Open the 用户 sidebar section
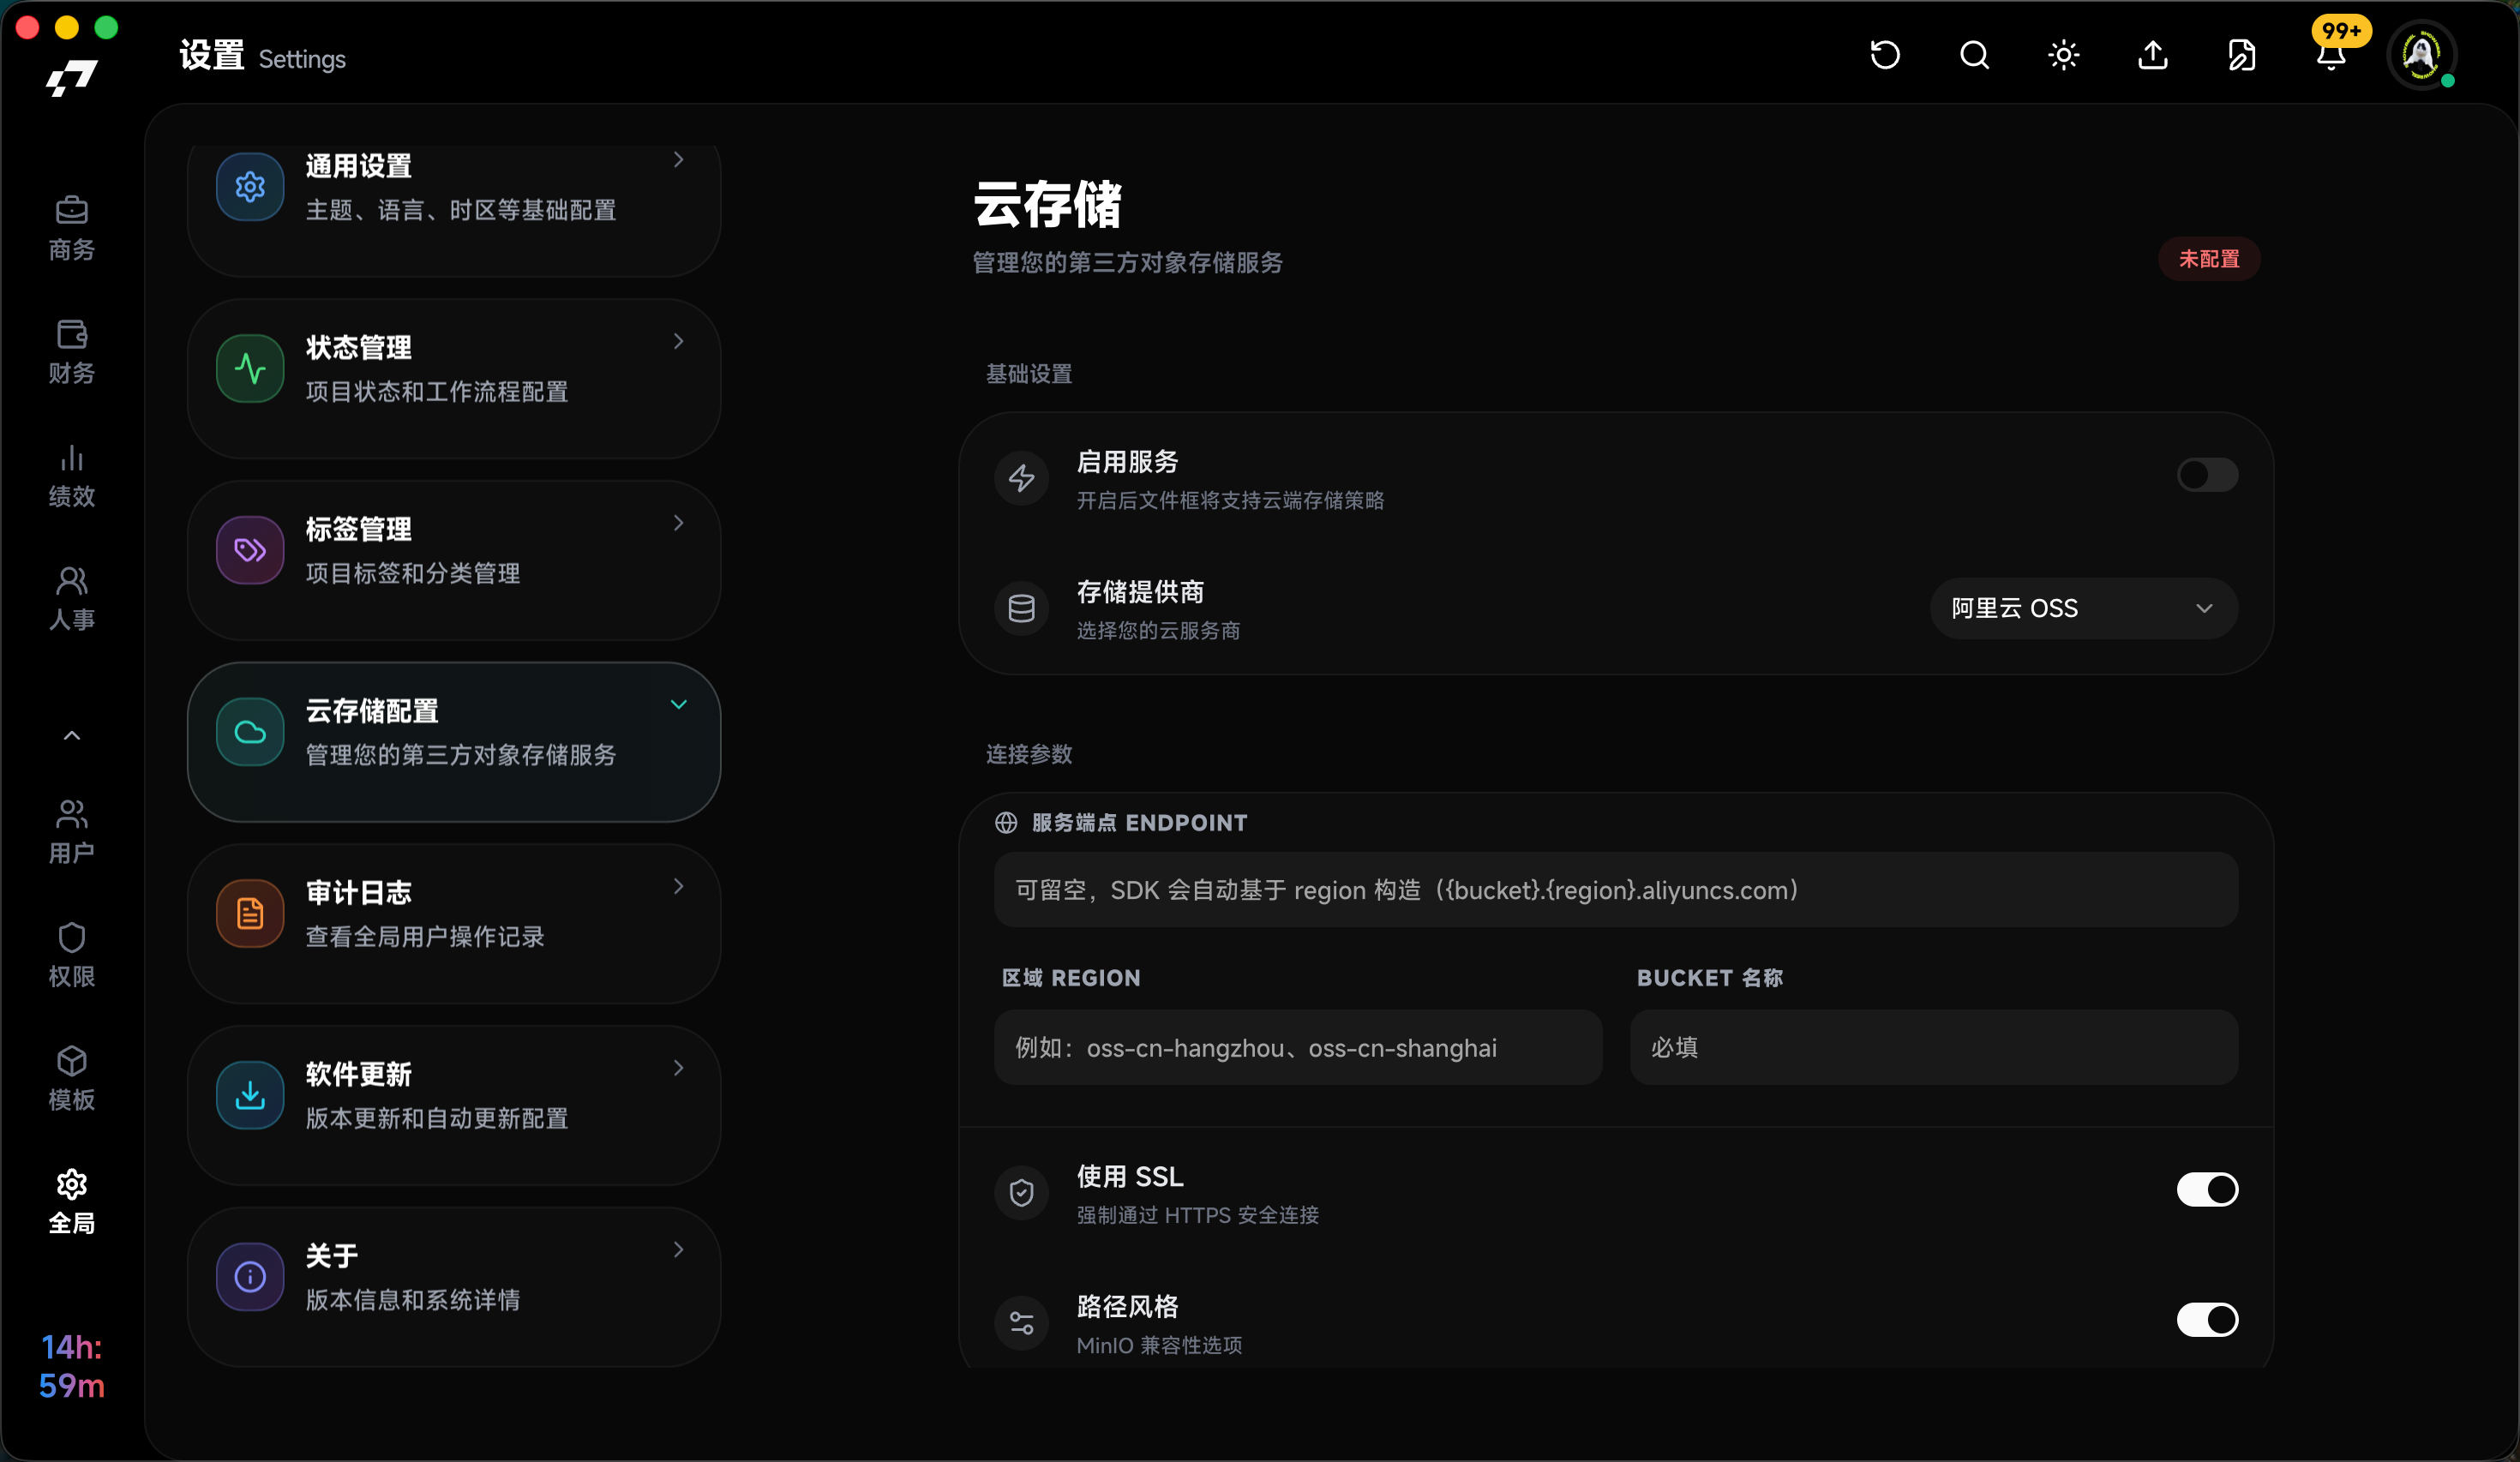The width and height of the screenshot is (2520, 1462). pos(71,831)
